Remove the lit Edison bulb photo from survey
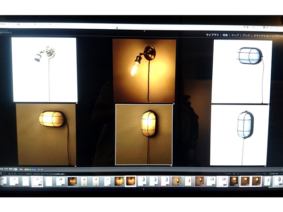This screenshot has height=212, width=283. pos(174,104)
